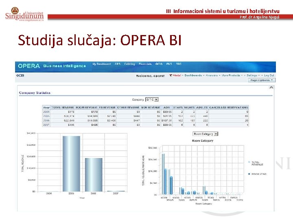Click the Welcome, opera! text
Viewport: 293px width, 220px height.
(x=150, y=76)
